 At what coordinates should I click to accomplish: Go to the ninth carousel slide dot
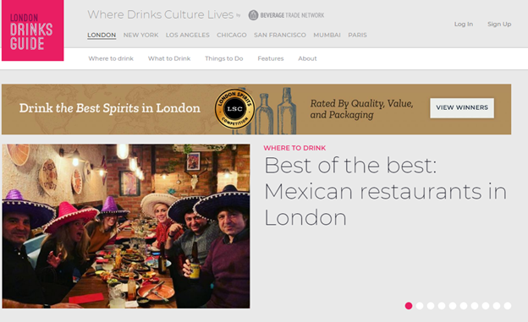click(x=497, y=306)
